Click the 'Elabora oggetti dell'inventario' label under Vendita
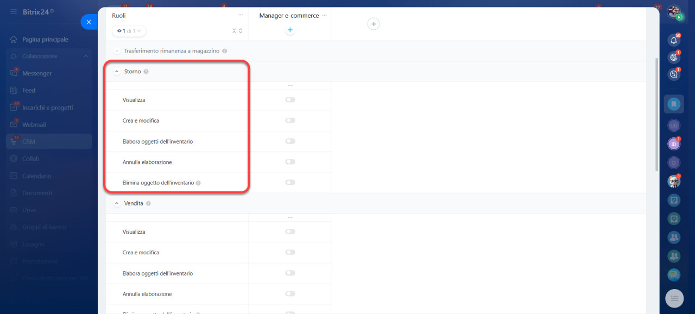Viewport: 695px width, 314px height. pos(157,273)
